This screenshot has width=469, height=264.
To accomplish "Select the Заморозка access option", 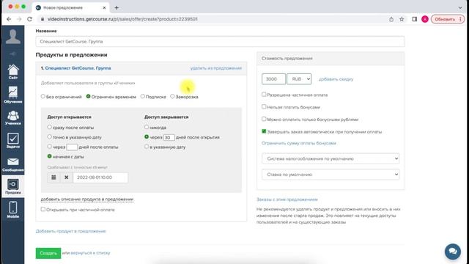I will [172, 96].
